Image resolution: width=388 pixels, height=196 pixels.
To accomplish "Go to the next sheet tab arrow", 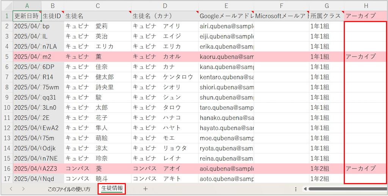I will tap(23, 189).
